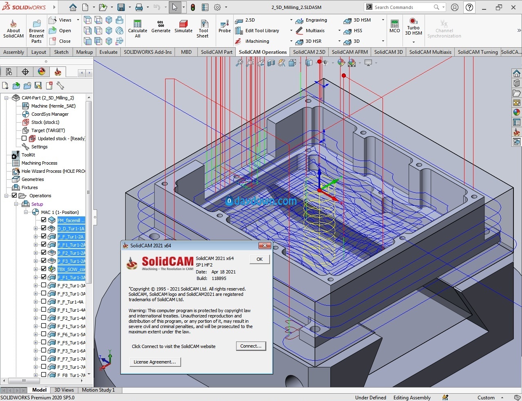Uncheck the FM_facemill operation checkbox
Image resolution: width=522 pixels, height=401 pixels.
point(44,220)
